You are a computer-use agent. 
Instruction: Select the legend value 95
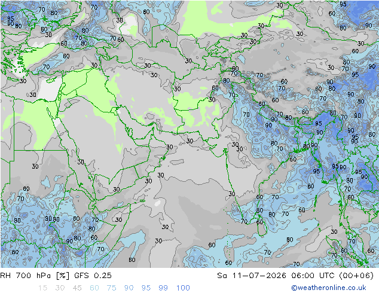pos(146,288)
